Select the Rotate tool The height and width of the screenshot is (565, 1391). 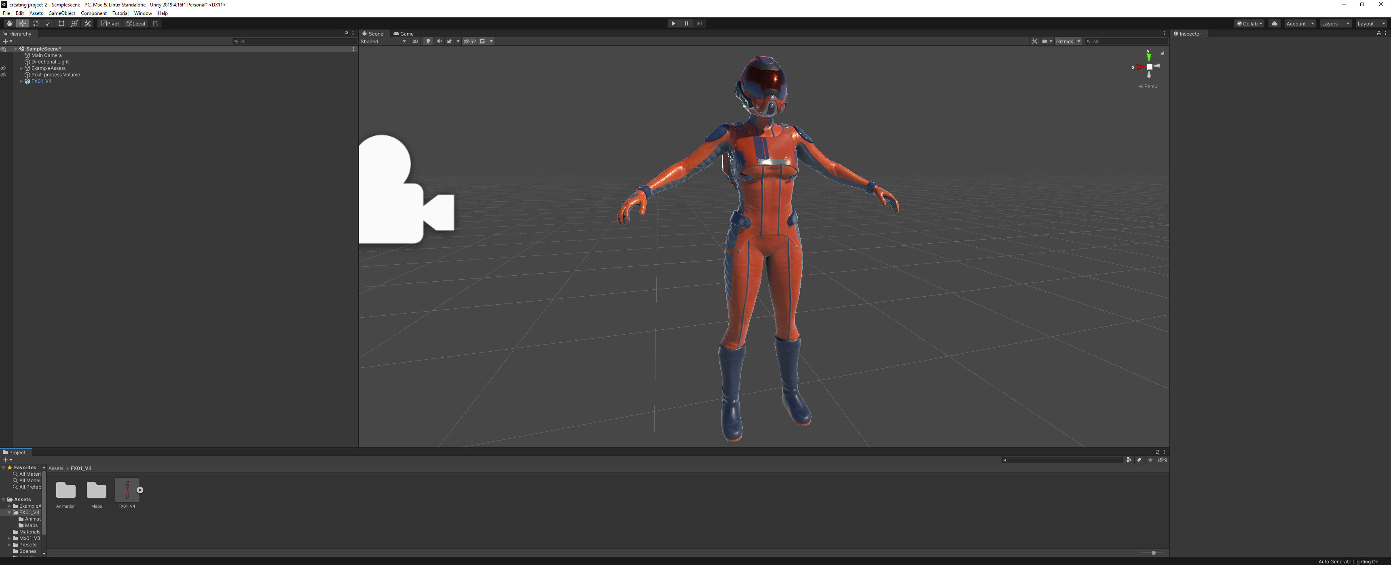point(36,24)
